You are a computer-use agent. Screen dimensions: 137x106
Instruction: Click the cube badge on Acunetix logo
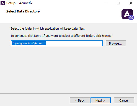[131, 17]
